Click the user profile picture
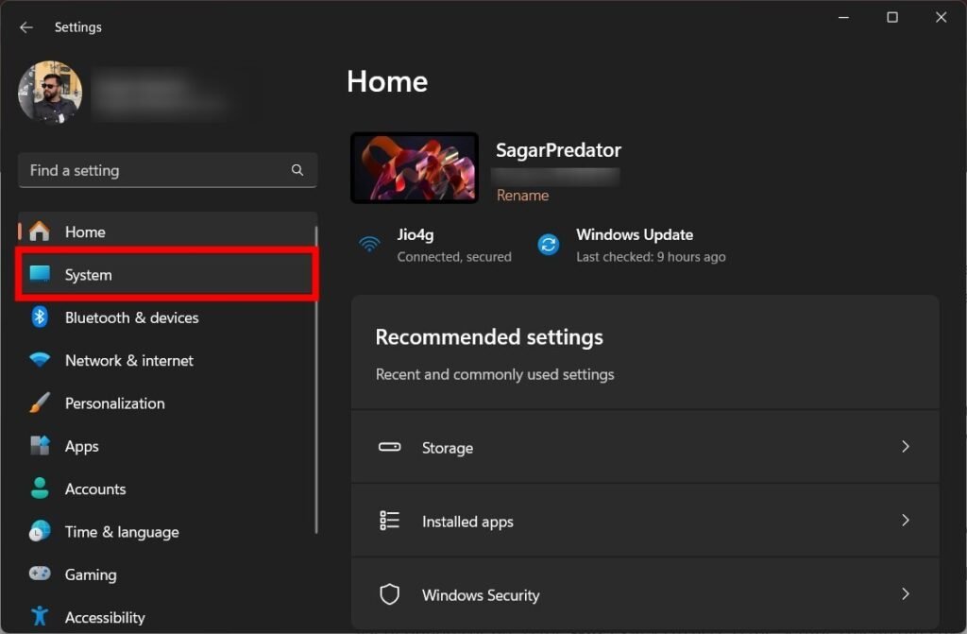 click(x=50, y=93)
